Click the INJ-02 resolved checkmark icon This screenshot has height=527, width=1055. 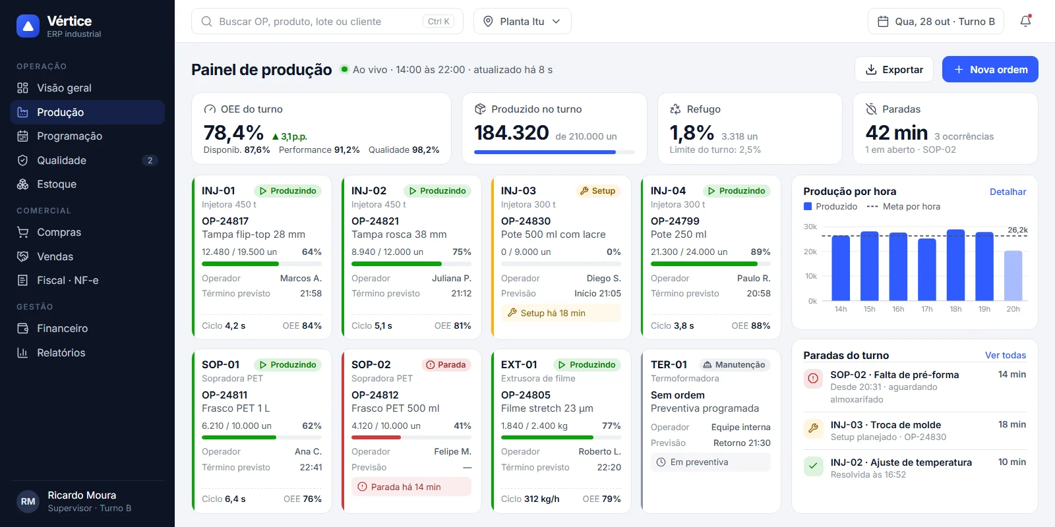(813, 466)
